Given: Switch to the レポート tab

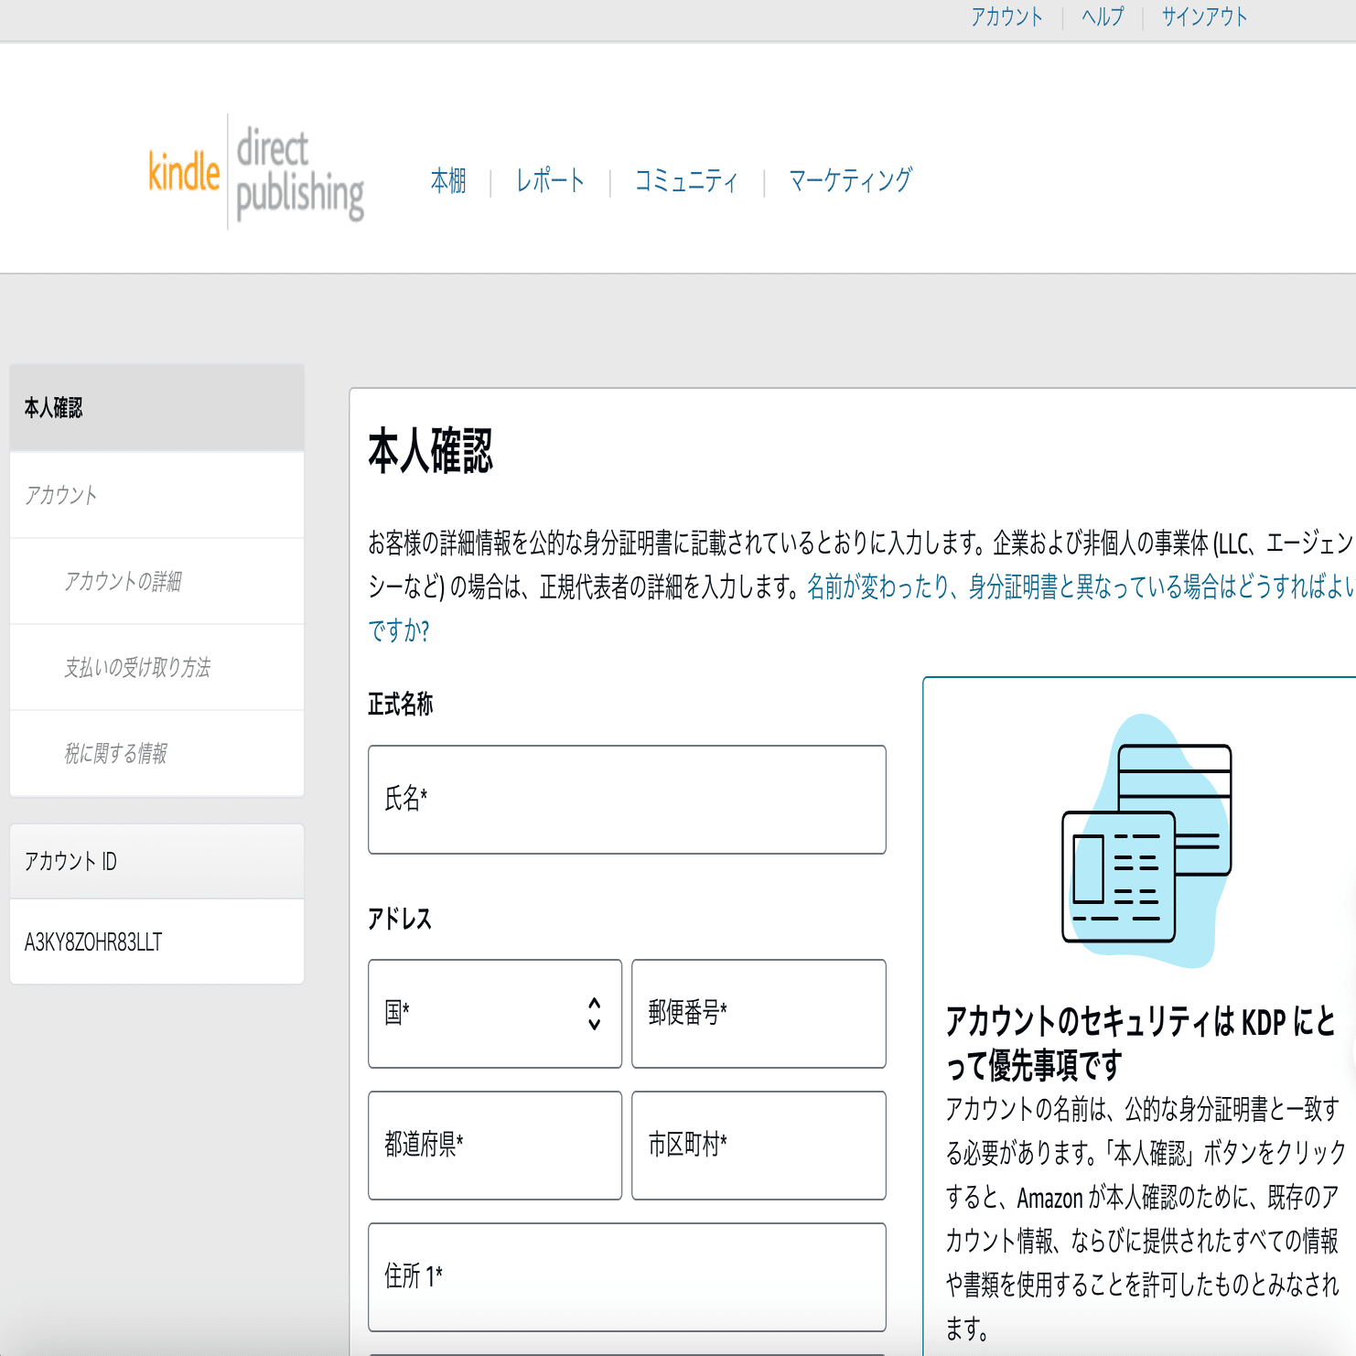Looking at the screenshot, I should click(x=549, y=180).
